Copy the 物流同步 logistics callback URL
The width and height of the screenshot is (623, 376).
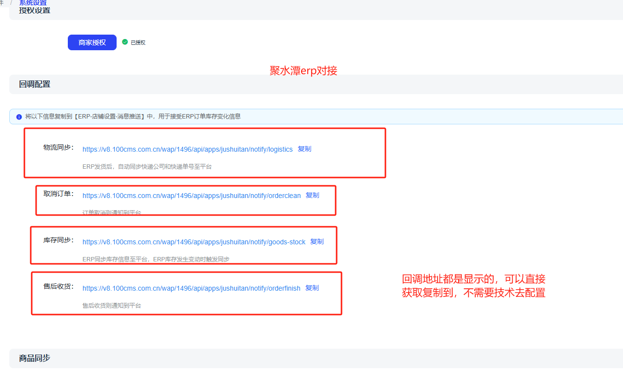(x=304, y=149)
